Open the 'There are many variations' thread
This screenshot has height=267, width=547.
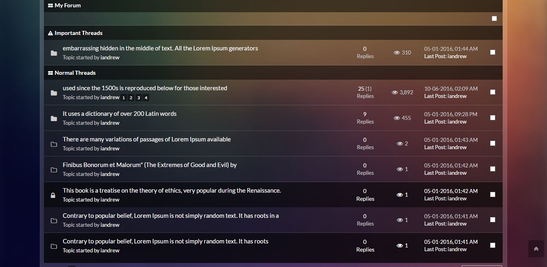point(146,139)
